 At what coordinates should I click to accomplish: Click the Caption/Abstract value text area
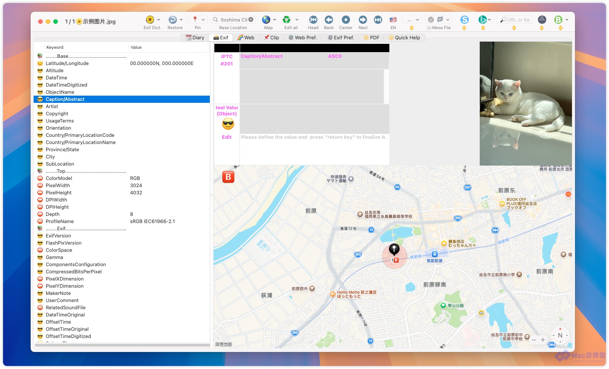pyautogui.click(x=312, y=87)
